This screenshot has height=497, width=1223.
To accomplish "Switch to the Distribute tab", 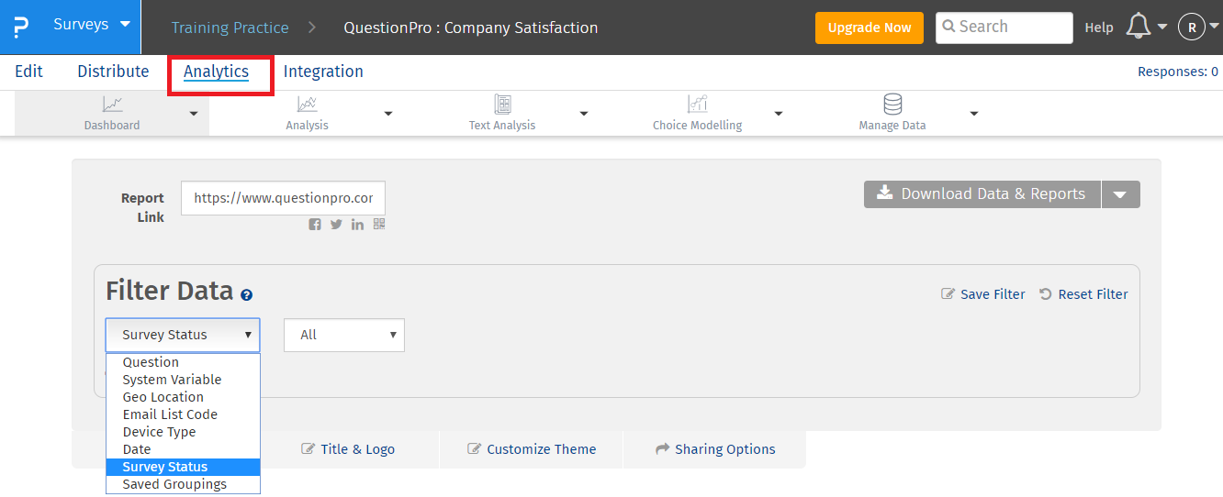I will point(113,72).
